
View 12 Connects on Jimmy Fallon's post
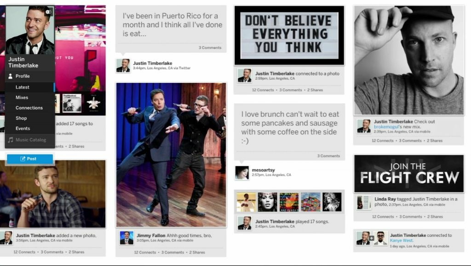pyautogui.click(x=145, y=253)
